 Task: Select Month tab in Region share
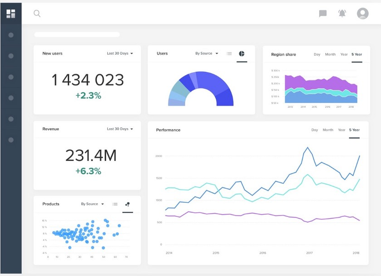pos(330,55)
